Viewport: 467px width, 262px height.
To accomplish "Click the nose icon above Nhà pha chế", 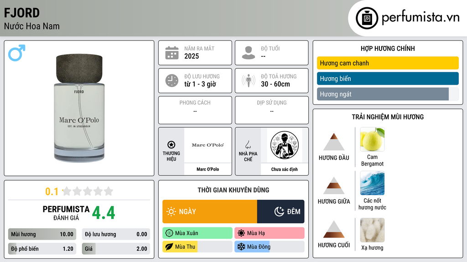I will pos(248,145).
